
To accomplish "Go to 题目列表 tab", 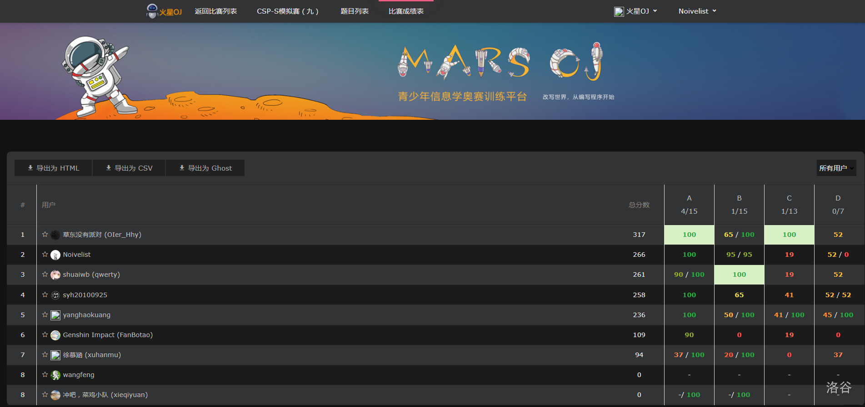I will pos(355,11).
